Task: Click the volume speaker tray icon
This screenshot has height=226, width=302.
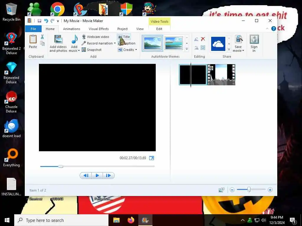Action: [264, 220]
